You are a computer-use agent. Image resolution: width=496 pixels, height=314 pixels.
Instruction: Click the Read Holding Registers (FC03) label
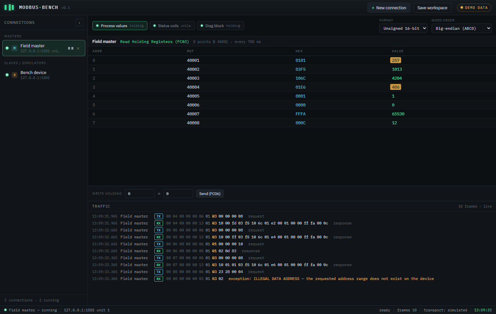coord(154,42)
